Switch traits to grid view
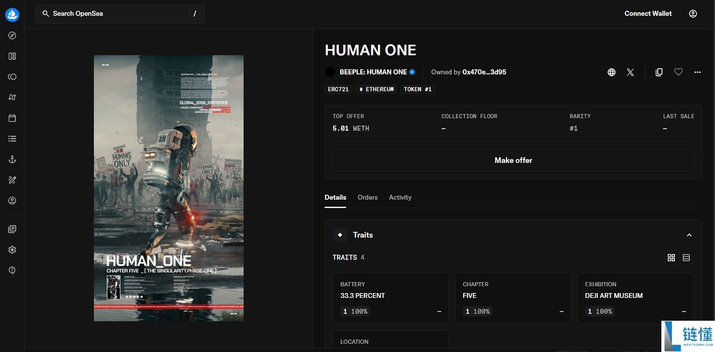Viewport: 715px width, 352px height. click(x=671, y=258)
